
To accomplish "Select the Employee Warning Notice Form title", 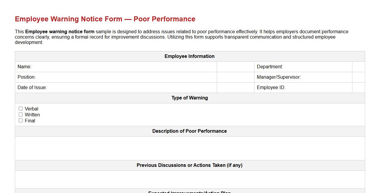I will pos(105,19).
